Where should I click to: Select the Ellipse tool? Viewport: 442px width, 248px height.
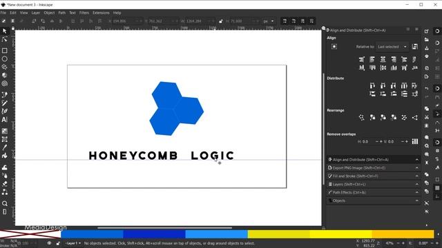tap(5, 59)
